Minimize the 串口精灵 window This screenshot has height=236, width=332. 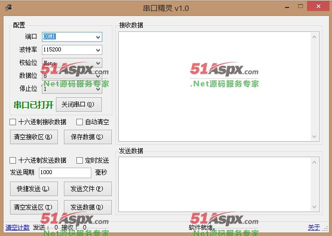(287, 7)
